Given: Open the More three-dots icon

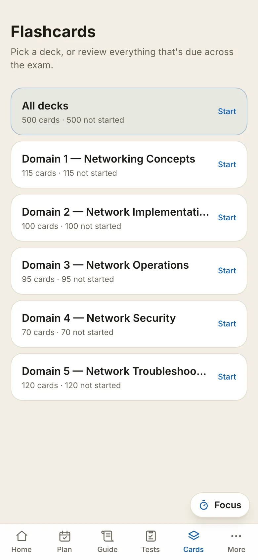Looking at the screenshot, I should coord(236,536).
